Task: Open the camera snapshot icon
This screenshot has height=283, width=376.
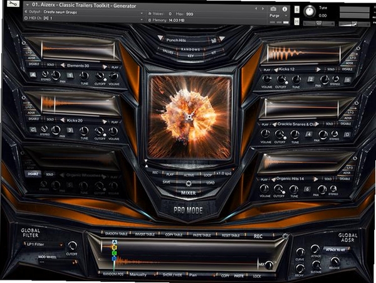Action: (273, 9)
